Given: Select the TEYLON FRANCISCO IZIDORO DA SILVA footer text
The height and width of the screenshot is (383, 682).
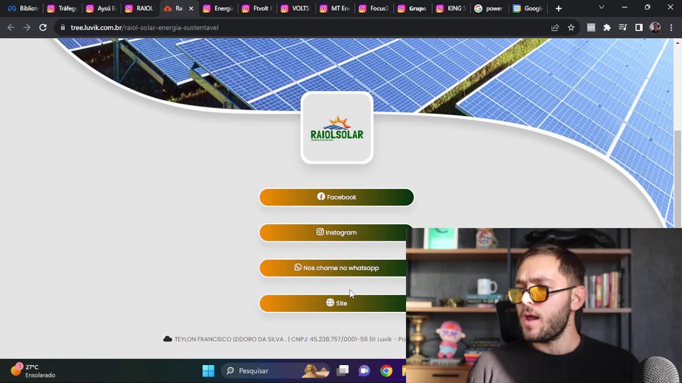Looking at the screenshot, I should tap(230, 339).
